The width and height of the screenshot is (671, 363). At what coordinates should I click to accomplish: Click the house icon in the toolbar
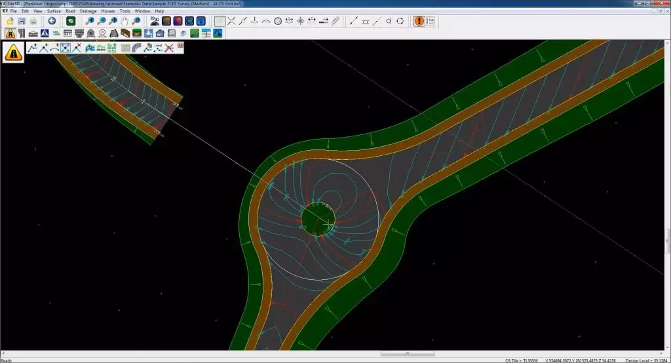point(160,33)
